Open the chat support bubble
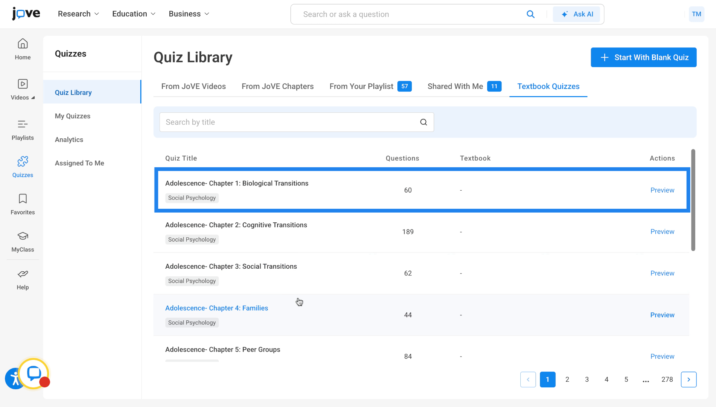This screenshot has height=407, width=716. point(34,373)
